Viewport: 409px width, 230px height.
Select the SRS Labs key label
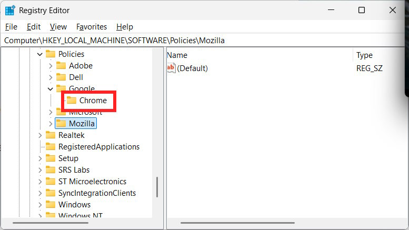74,170
